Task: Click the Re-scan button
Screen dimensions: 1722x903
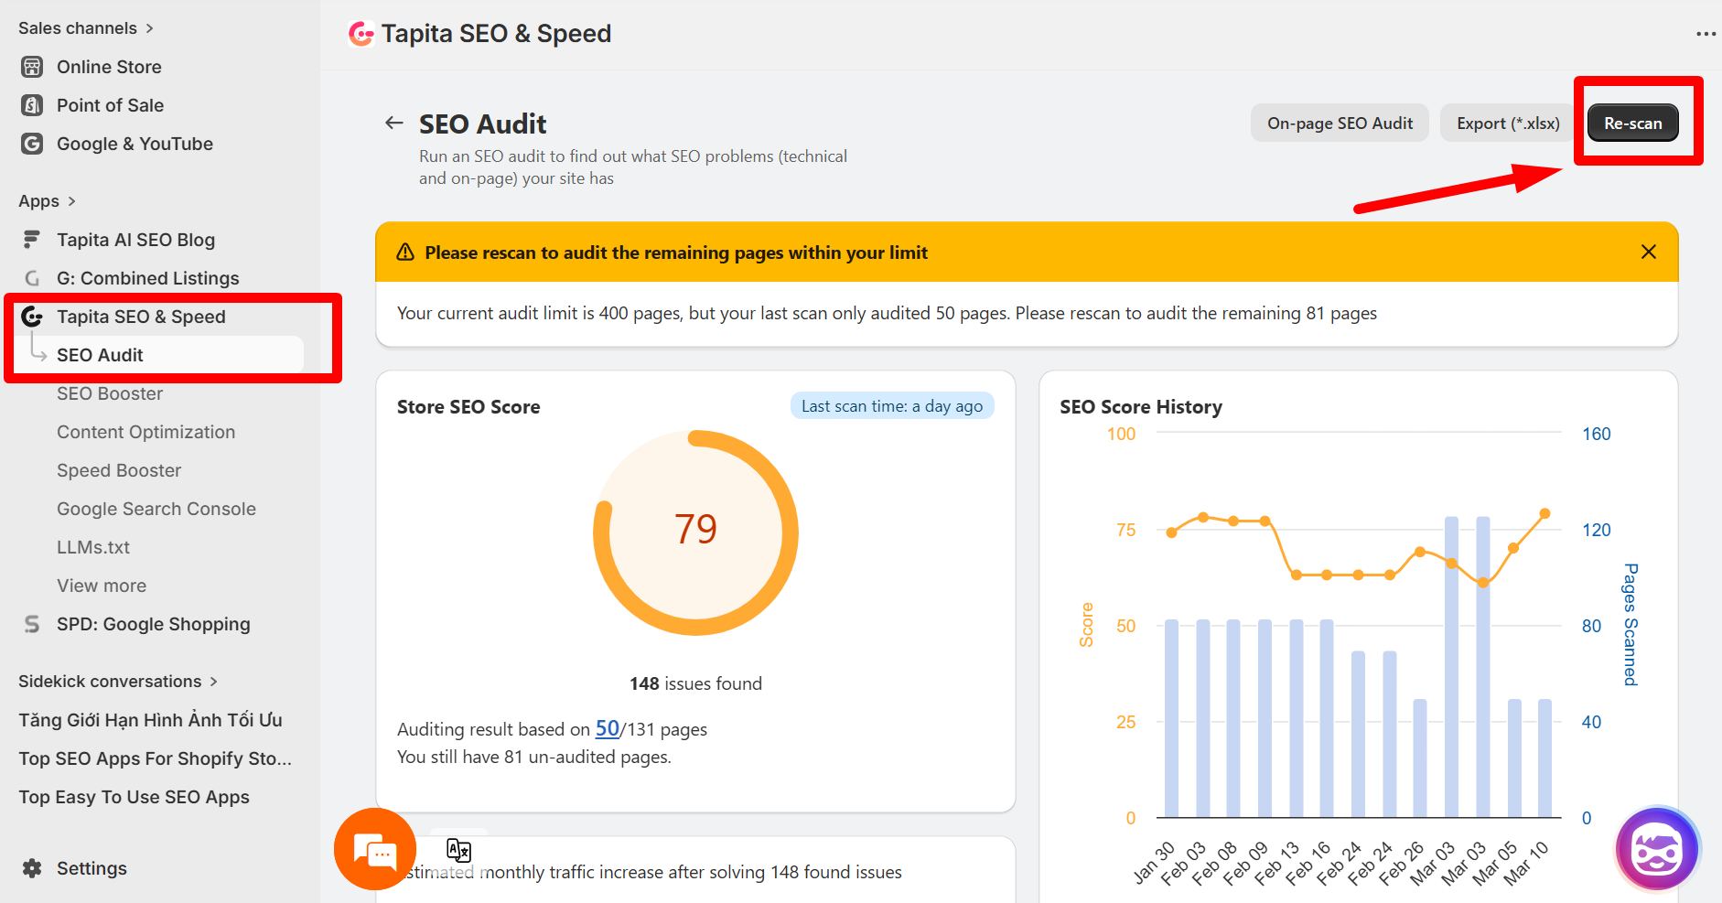Action: 1632,124
